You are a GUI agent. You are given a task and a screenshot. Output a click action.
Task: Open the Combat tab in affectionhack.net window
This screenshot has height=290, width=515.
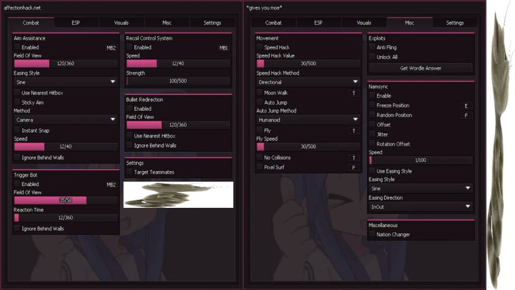tap(31, 22)
